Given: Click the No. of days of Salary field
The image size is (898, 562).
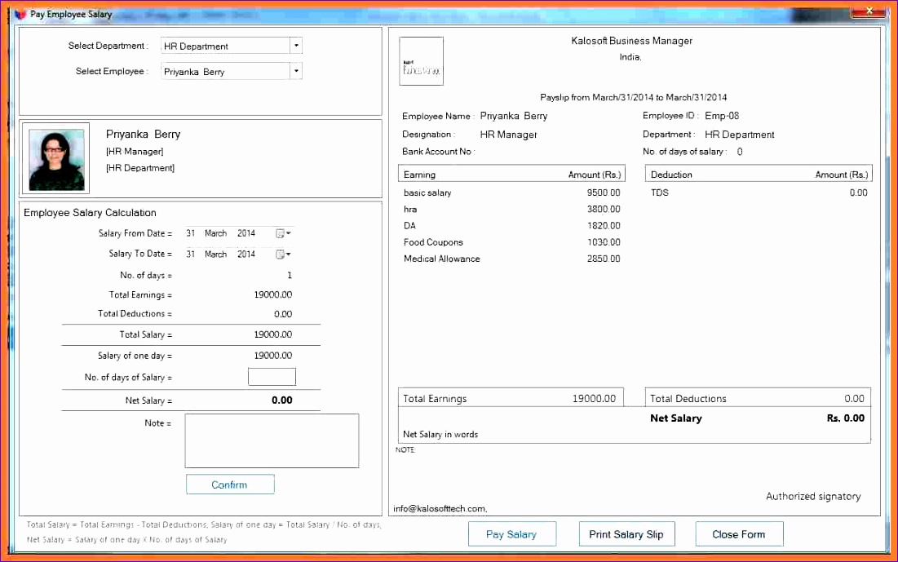Looking at the screenshot, I should 272,376.
